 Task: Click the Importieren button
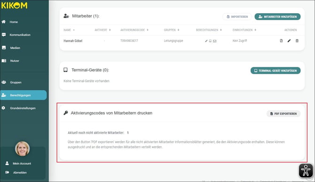tap(237, 16)
